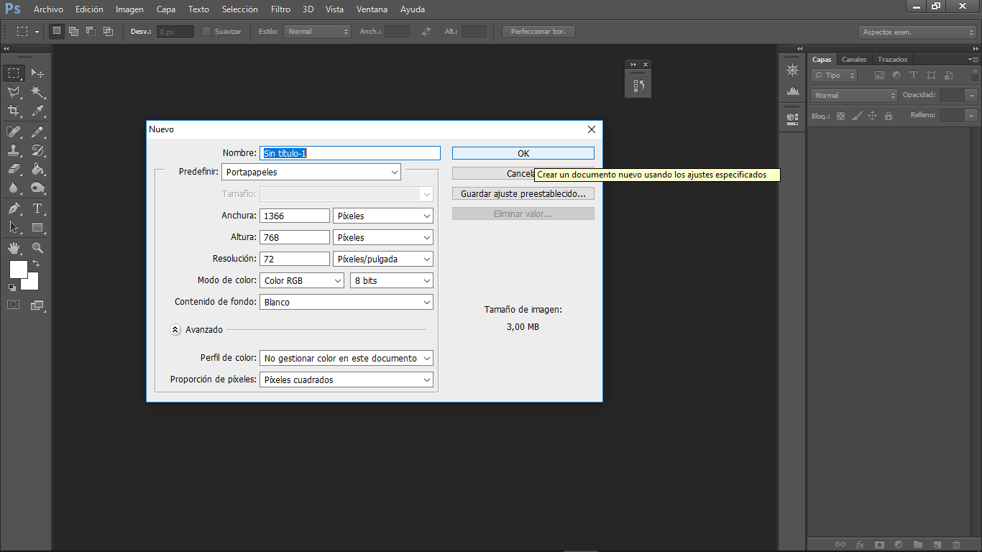This screenshot has width=982, height=552.
Task: Click the add layer style fx icon
Action: 860,545
